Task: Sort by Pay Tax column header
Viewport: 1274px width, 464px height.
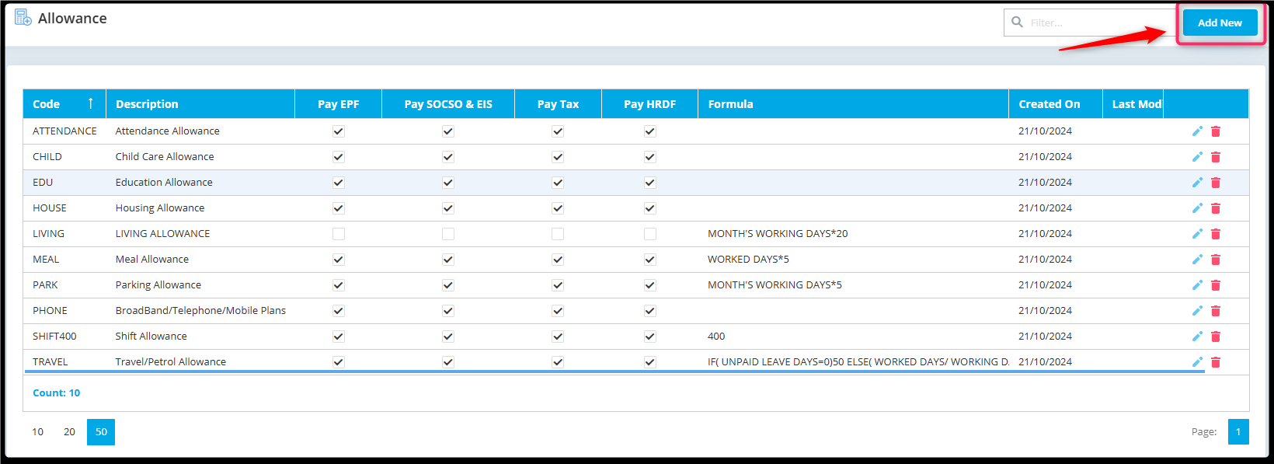Action: click(558, 104)
